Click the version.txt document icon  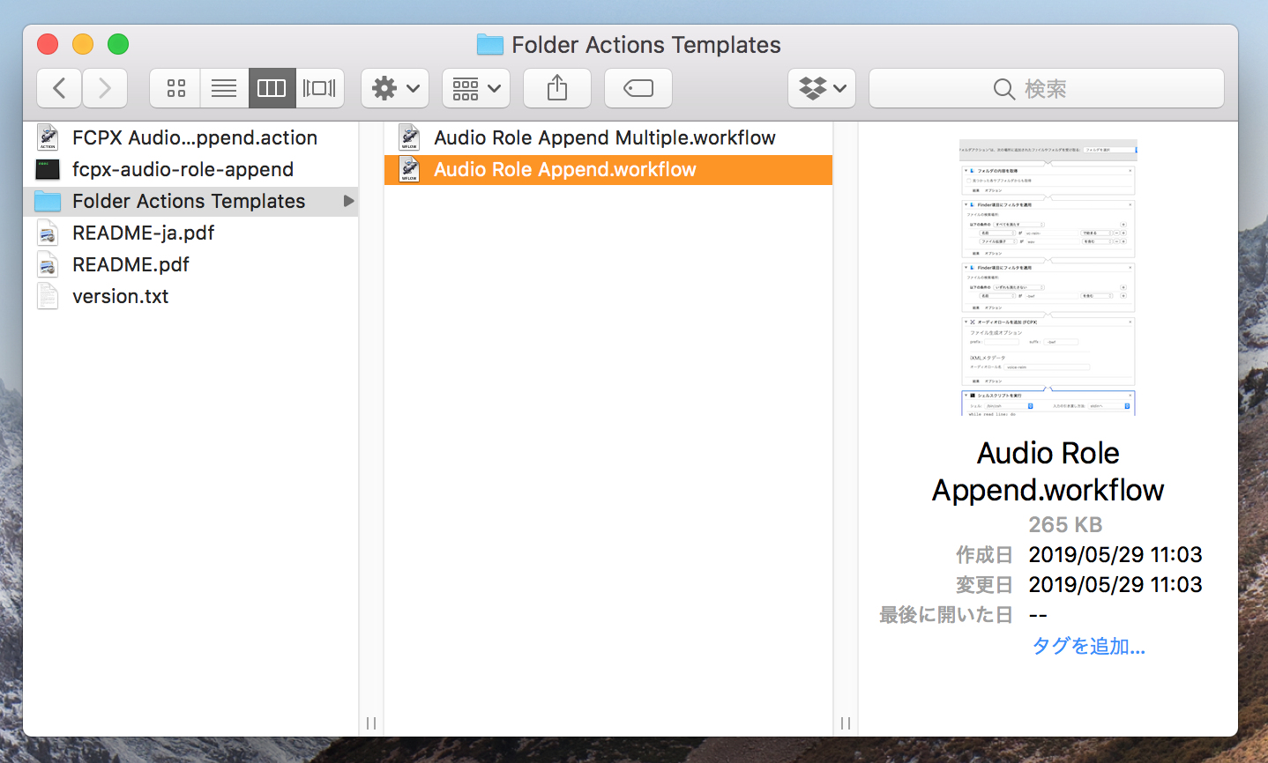pyautogui.click(x=48, y=296)
